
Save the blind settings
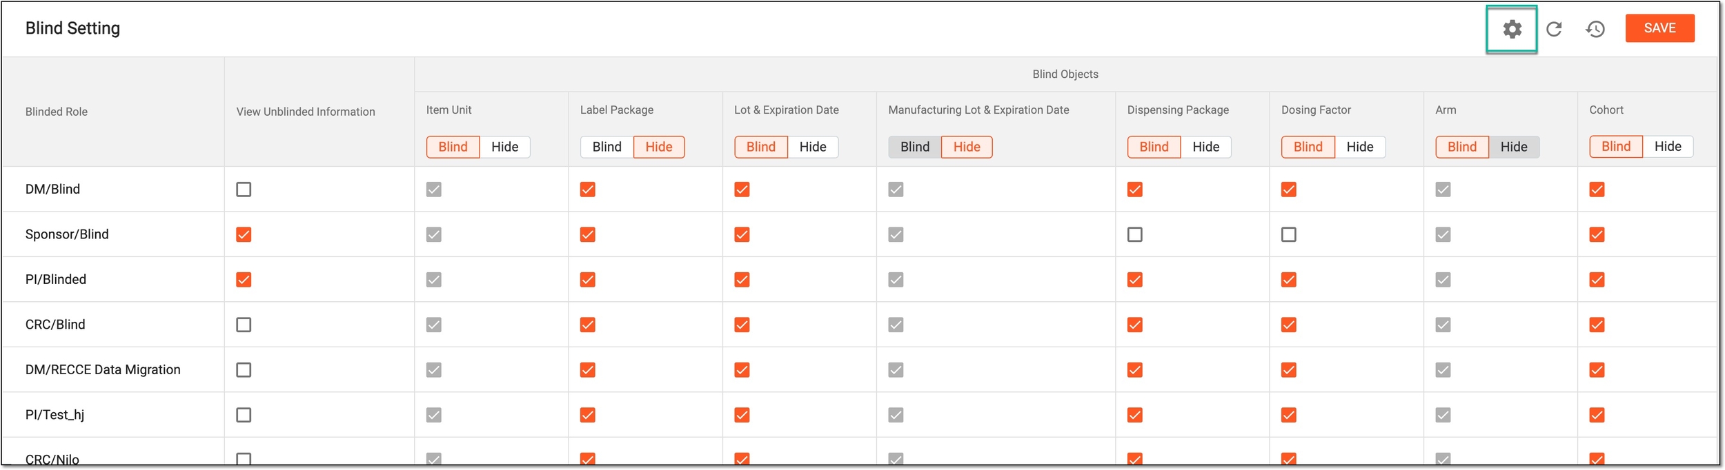1659,28
